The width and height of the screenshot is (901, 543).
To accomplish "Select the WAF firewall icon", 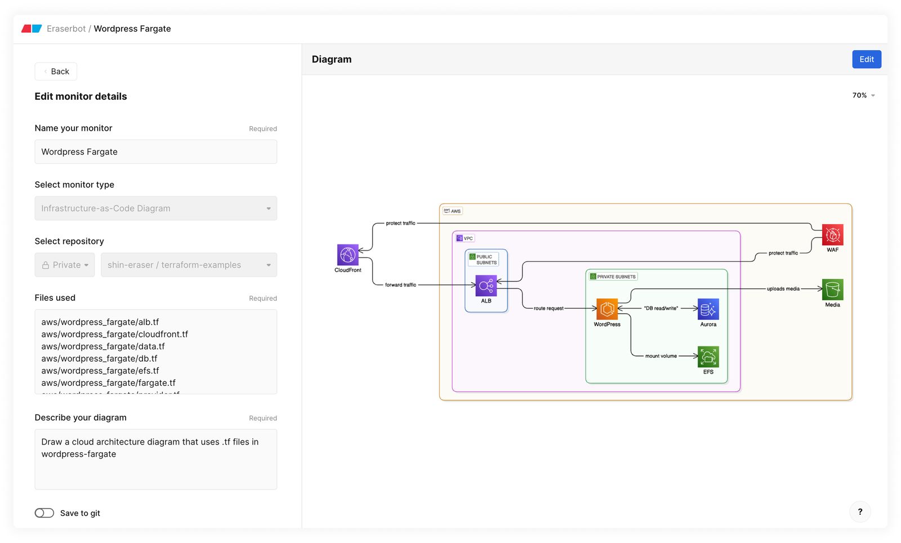I will [833, 235].
